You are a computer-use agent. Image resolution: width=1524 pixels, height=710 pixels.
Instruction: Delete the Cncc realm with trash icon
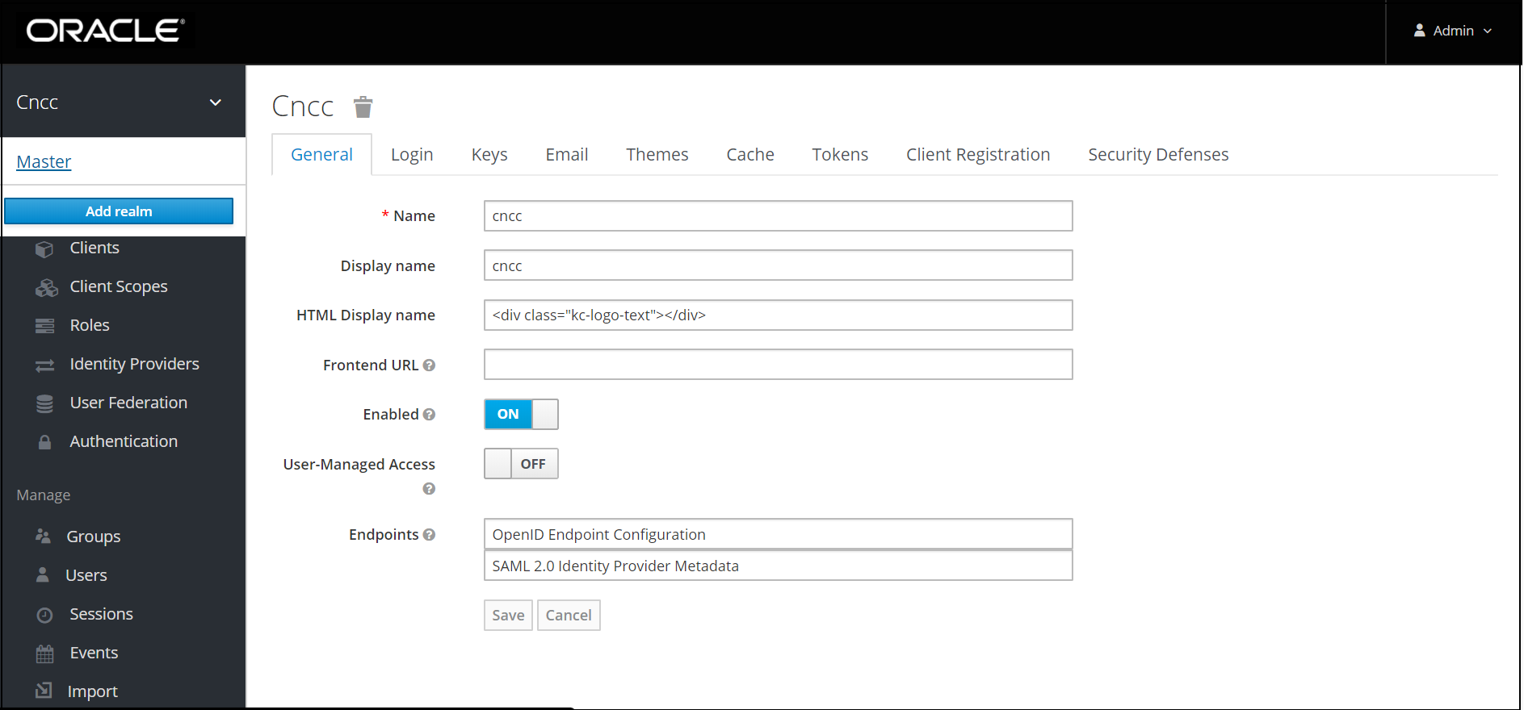click(363, 106)
